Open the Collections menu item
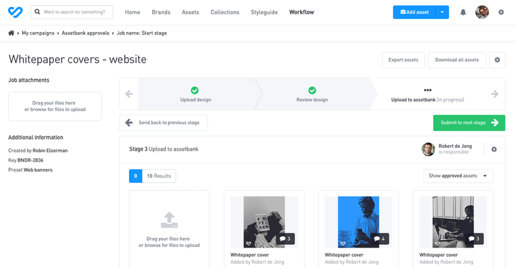Screen dimensions: 515x268 point(225,12)
